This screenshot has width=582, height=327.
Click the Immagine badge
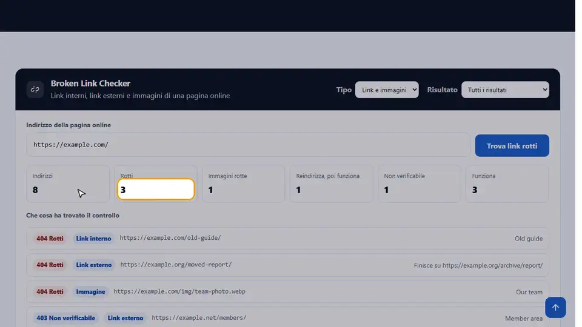(90, 291)
